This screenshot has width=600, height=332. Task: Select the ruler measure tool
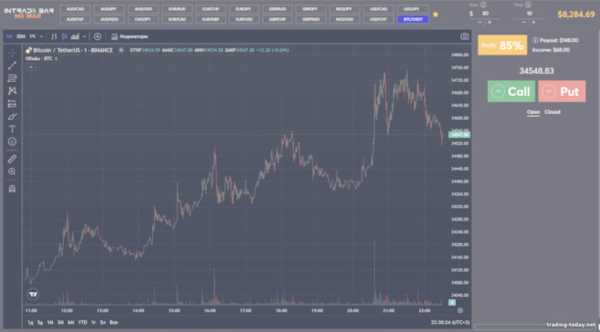click(12, 158)
